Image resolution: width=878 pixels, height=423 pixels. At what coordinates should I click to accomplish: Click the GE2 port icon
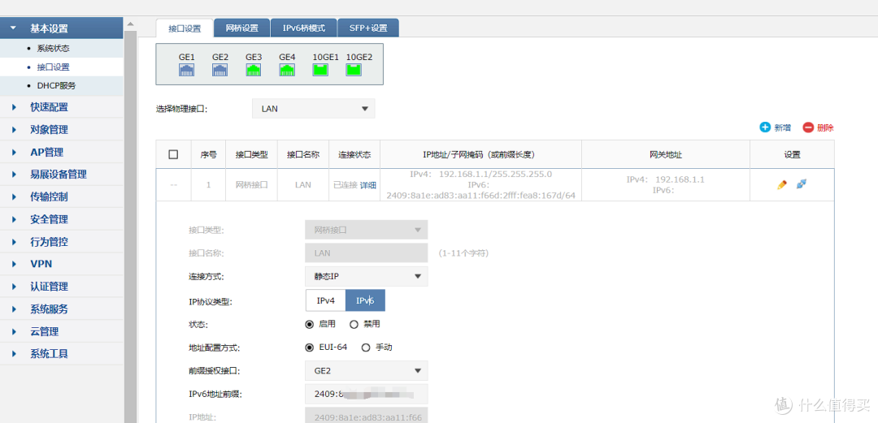click(x=220, y=70)
